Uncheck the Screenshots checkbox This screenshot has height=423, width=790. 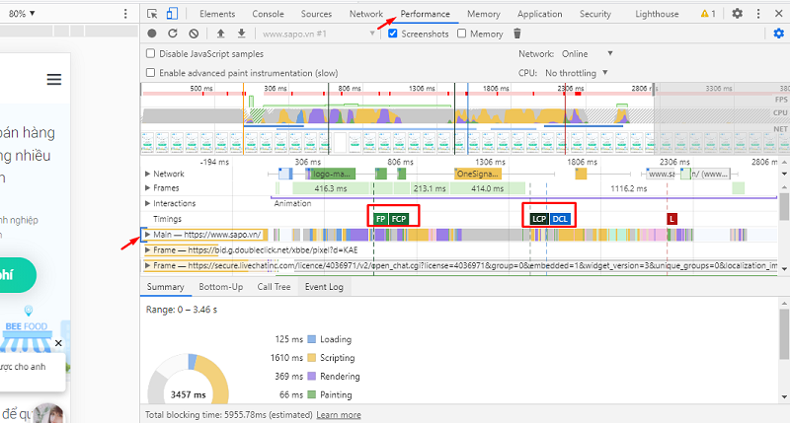pos(394,34)
